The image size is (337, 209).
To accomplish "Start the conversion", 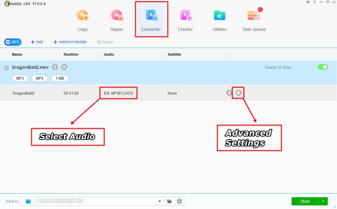I will pyautogui.click(x=305, y=201).
